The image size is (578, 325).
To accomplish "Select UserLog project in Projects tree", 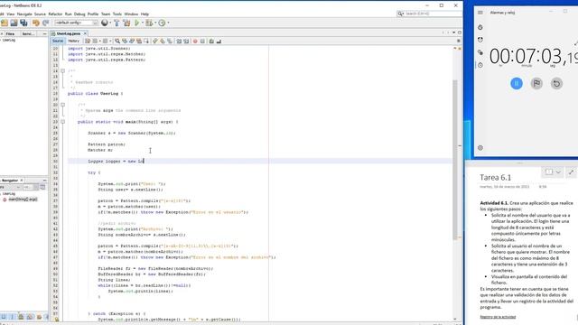I will [x=9, y=40].
